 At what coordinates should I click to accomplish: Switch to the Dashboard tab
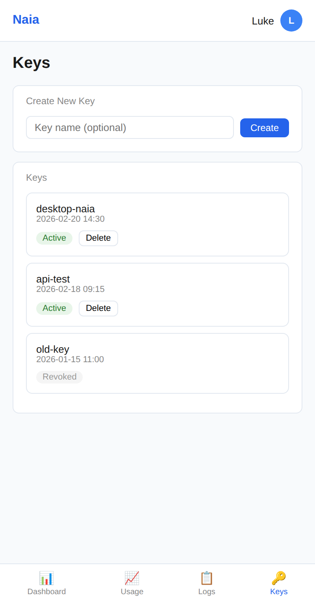point(46,591)
